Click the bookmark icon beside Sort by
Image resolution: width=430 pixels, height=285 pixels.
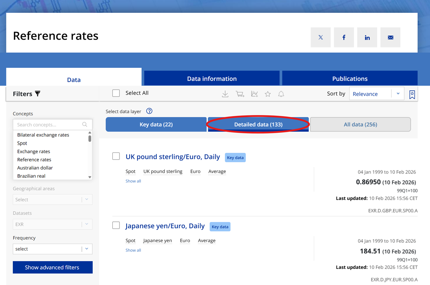coord(412,94)
